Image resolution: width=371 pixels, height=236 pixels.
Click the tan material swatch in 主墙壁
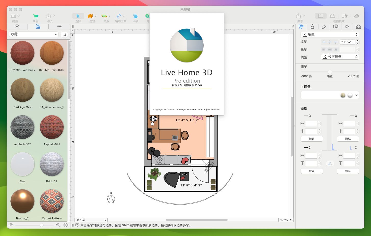click(x=343, y=95)
